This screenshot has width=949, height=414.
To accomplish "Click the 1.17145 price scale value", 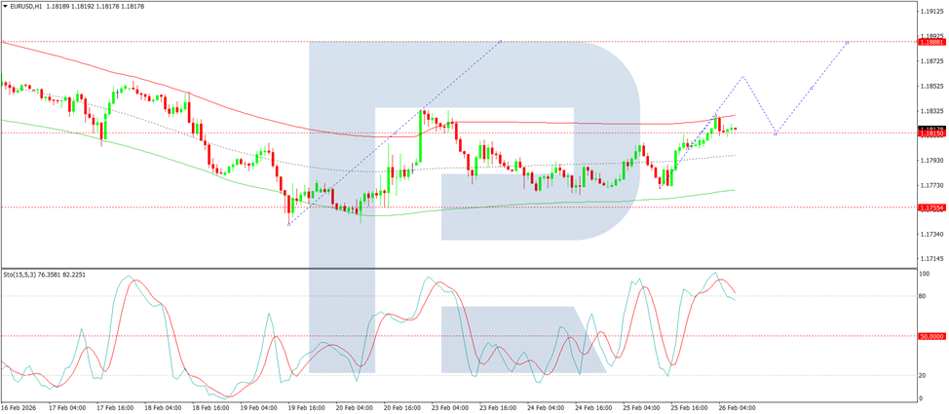I will click(x=930, y=259).
